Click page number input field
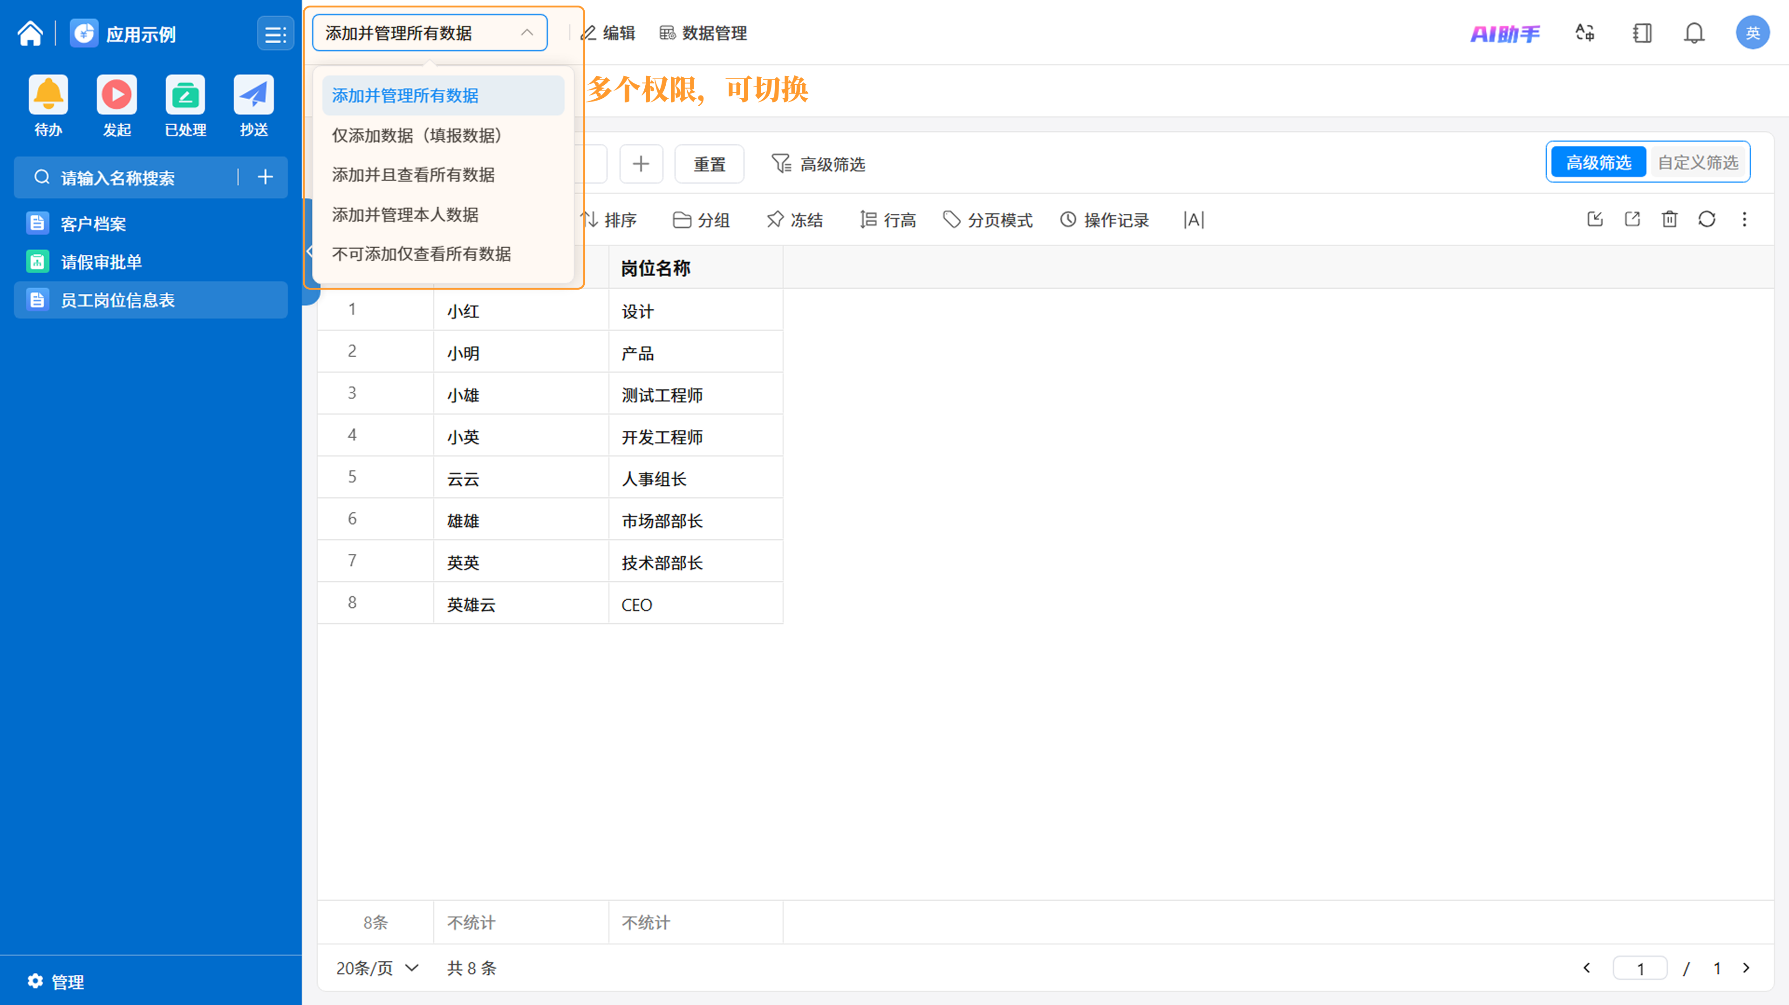This screenshot has height=1005, width=1789. point(1640,968)
